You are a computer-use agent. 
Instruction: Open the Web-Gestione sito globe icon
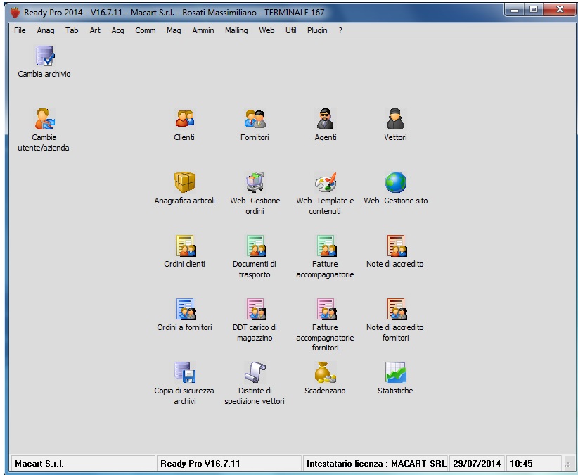point(395,183)
